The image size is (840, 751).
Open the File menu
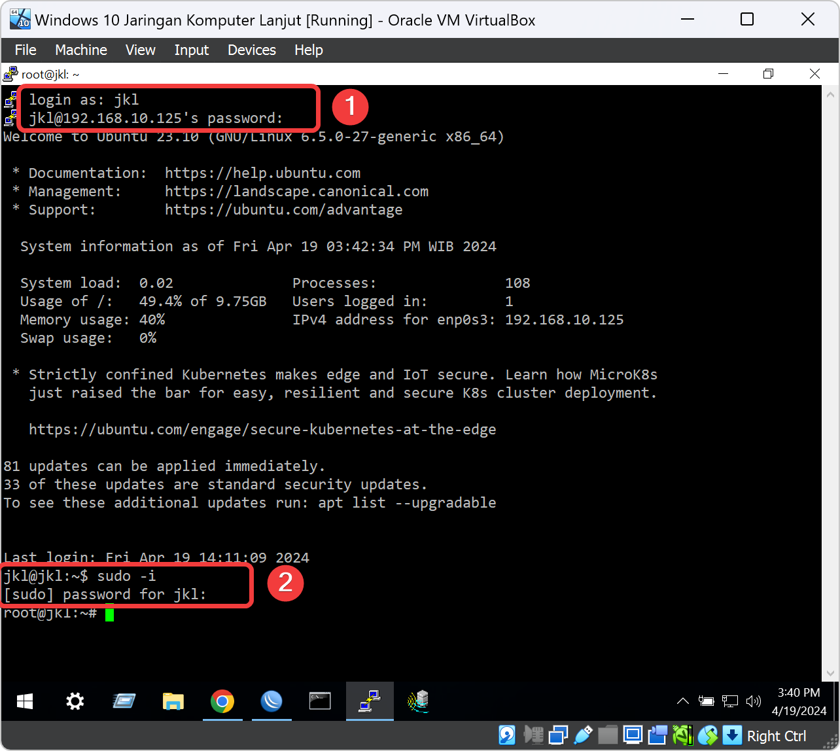pos(26,50)
